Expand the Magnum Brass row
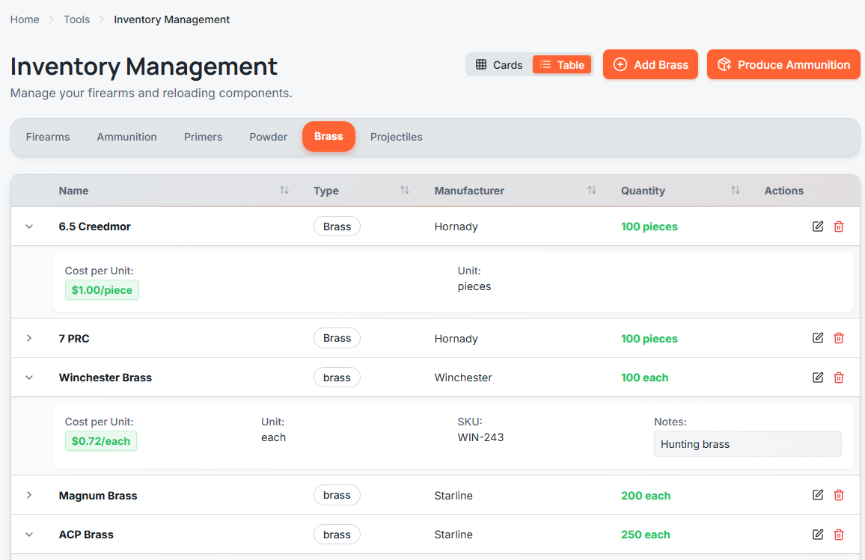The image size is (865, 560). (29, 496)
